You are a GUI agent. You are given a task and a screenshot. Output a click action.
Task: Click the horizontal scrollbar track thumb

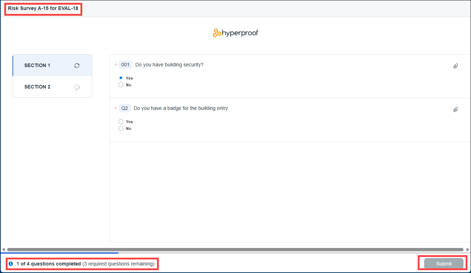coord(235,249)
